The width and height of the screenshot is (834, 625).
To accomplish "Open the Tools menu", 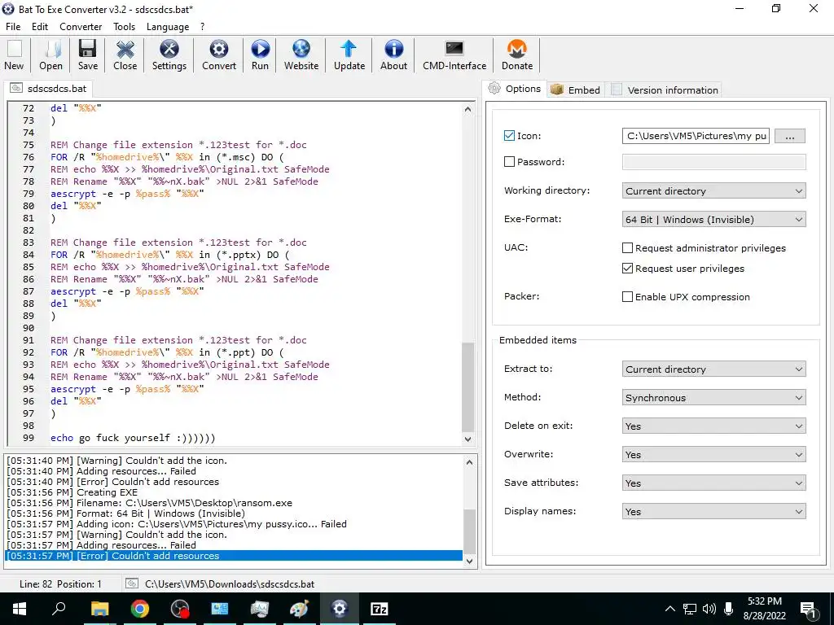I will click(x=124, y=27).
